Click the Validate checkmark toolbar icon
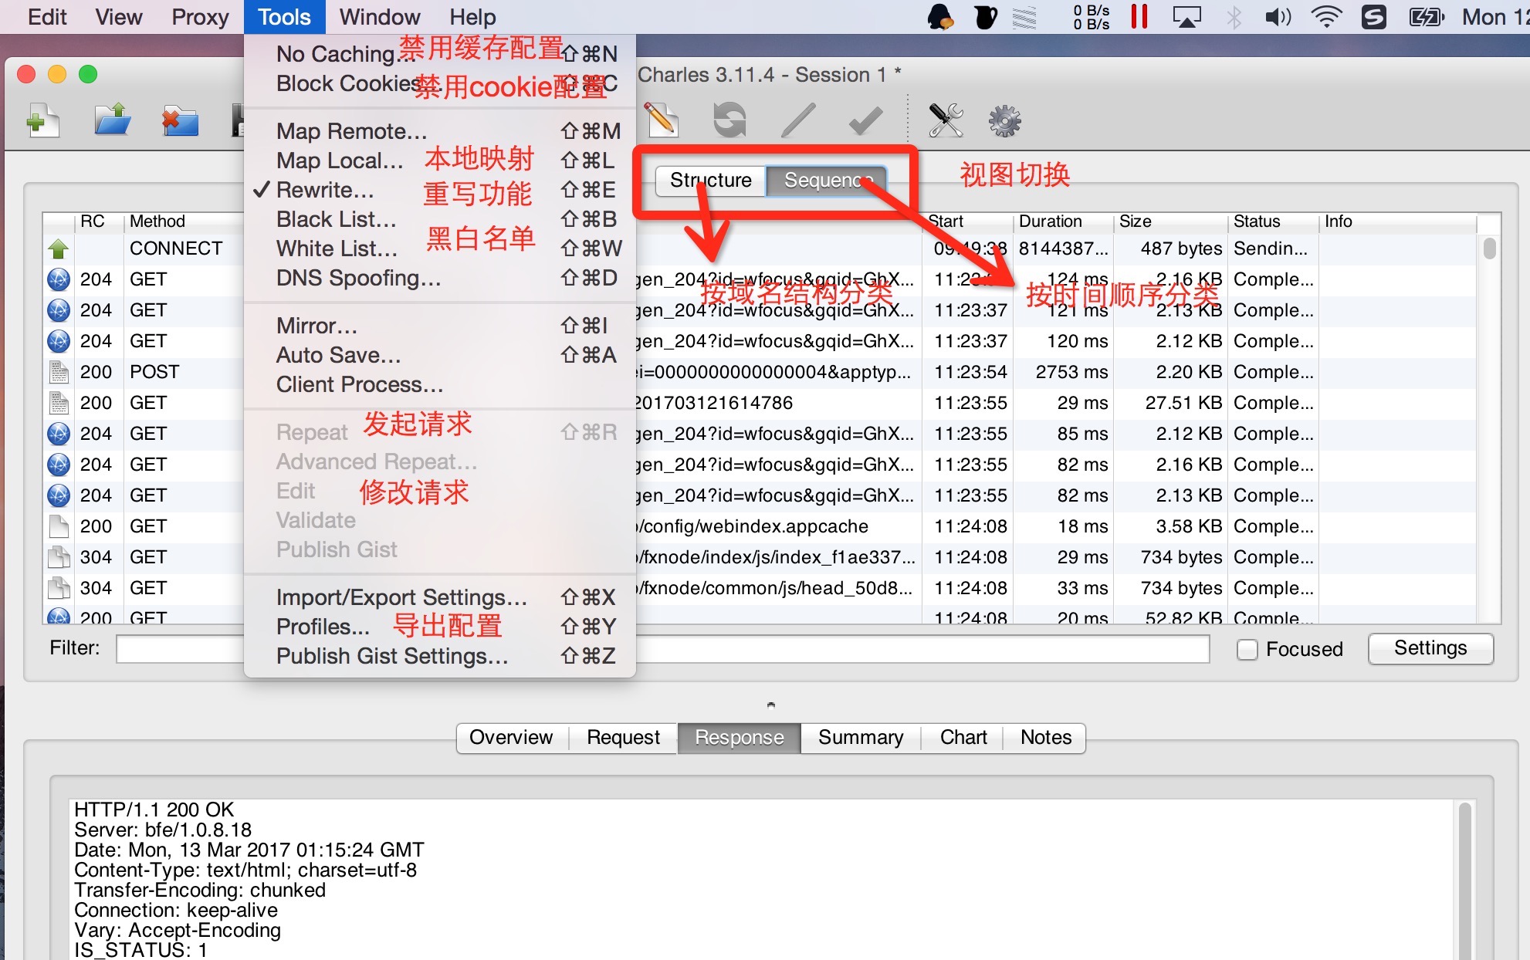Viewport: 1530px width, 960px height. click(x=865, y=120)
